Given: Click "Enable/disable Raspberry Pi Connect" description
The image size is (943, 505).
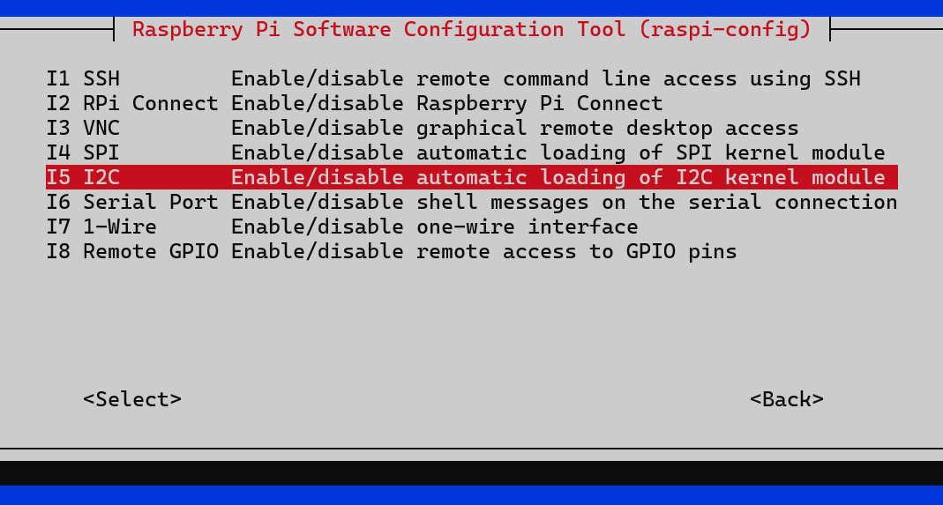Looking at the screenshot, I should (x=447, y=103).
